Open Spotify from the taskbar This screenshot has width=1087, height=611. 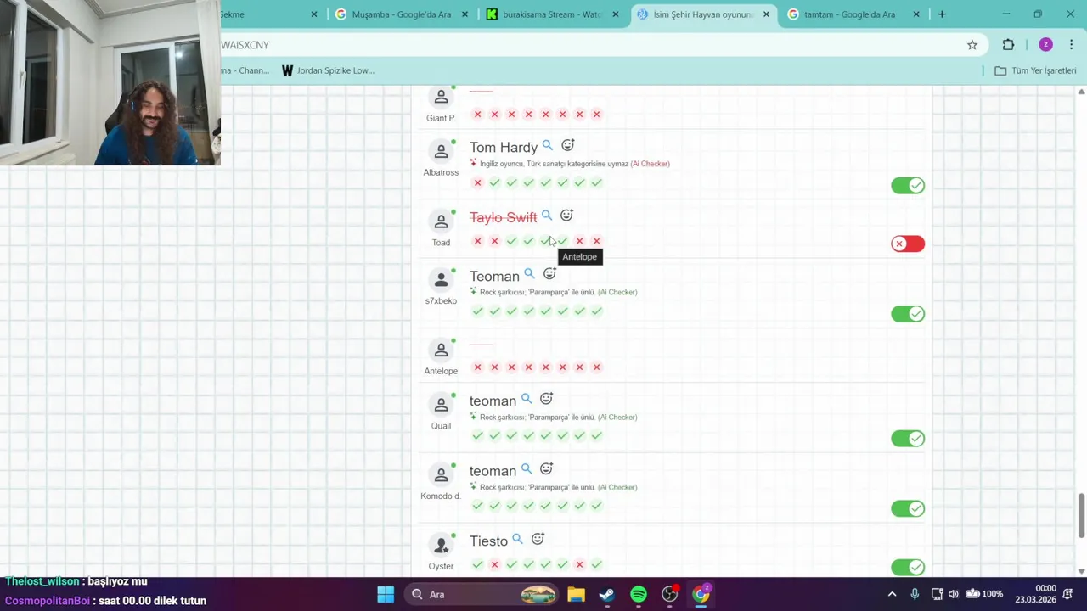(x=639, y=594)
